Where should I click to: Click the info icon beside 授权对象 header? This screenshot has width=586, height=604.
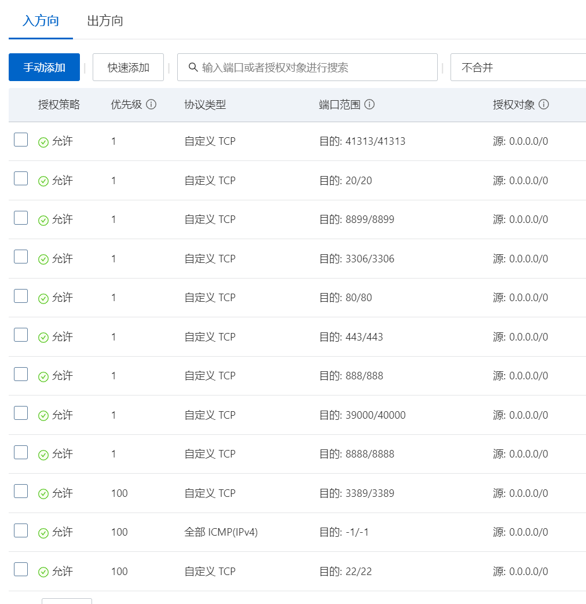tap(542, 105)
